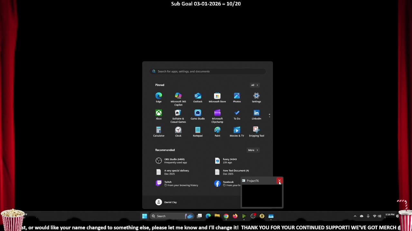
Task: Open Wi-Fi network settings in tray
Action: point(374,216)
